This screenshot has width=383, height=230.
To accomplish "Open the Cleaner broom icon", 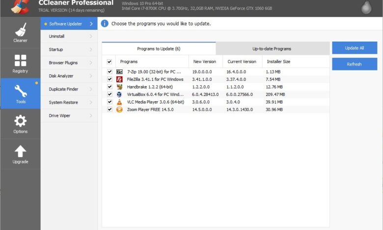I will pos(20,30).
